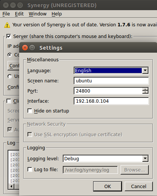Viewport: 157px width, 196px height.
Task: Select the second radio button in Server group
Action: click(10, 76)
